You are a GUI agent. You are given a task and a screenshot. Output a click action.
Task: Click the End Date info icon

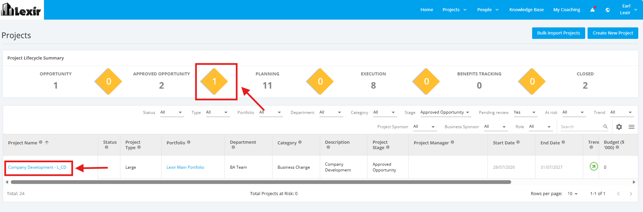click(x=563, y=142)
